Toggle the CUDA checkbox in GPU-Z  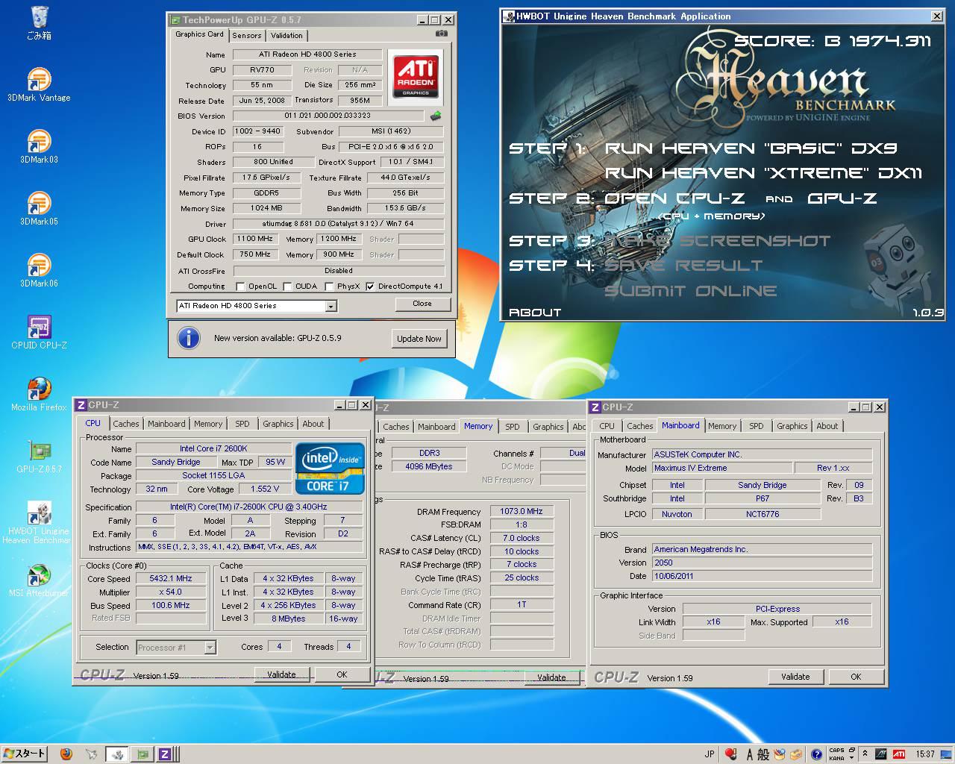pos(287,286)
